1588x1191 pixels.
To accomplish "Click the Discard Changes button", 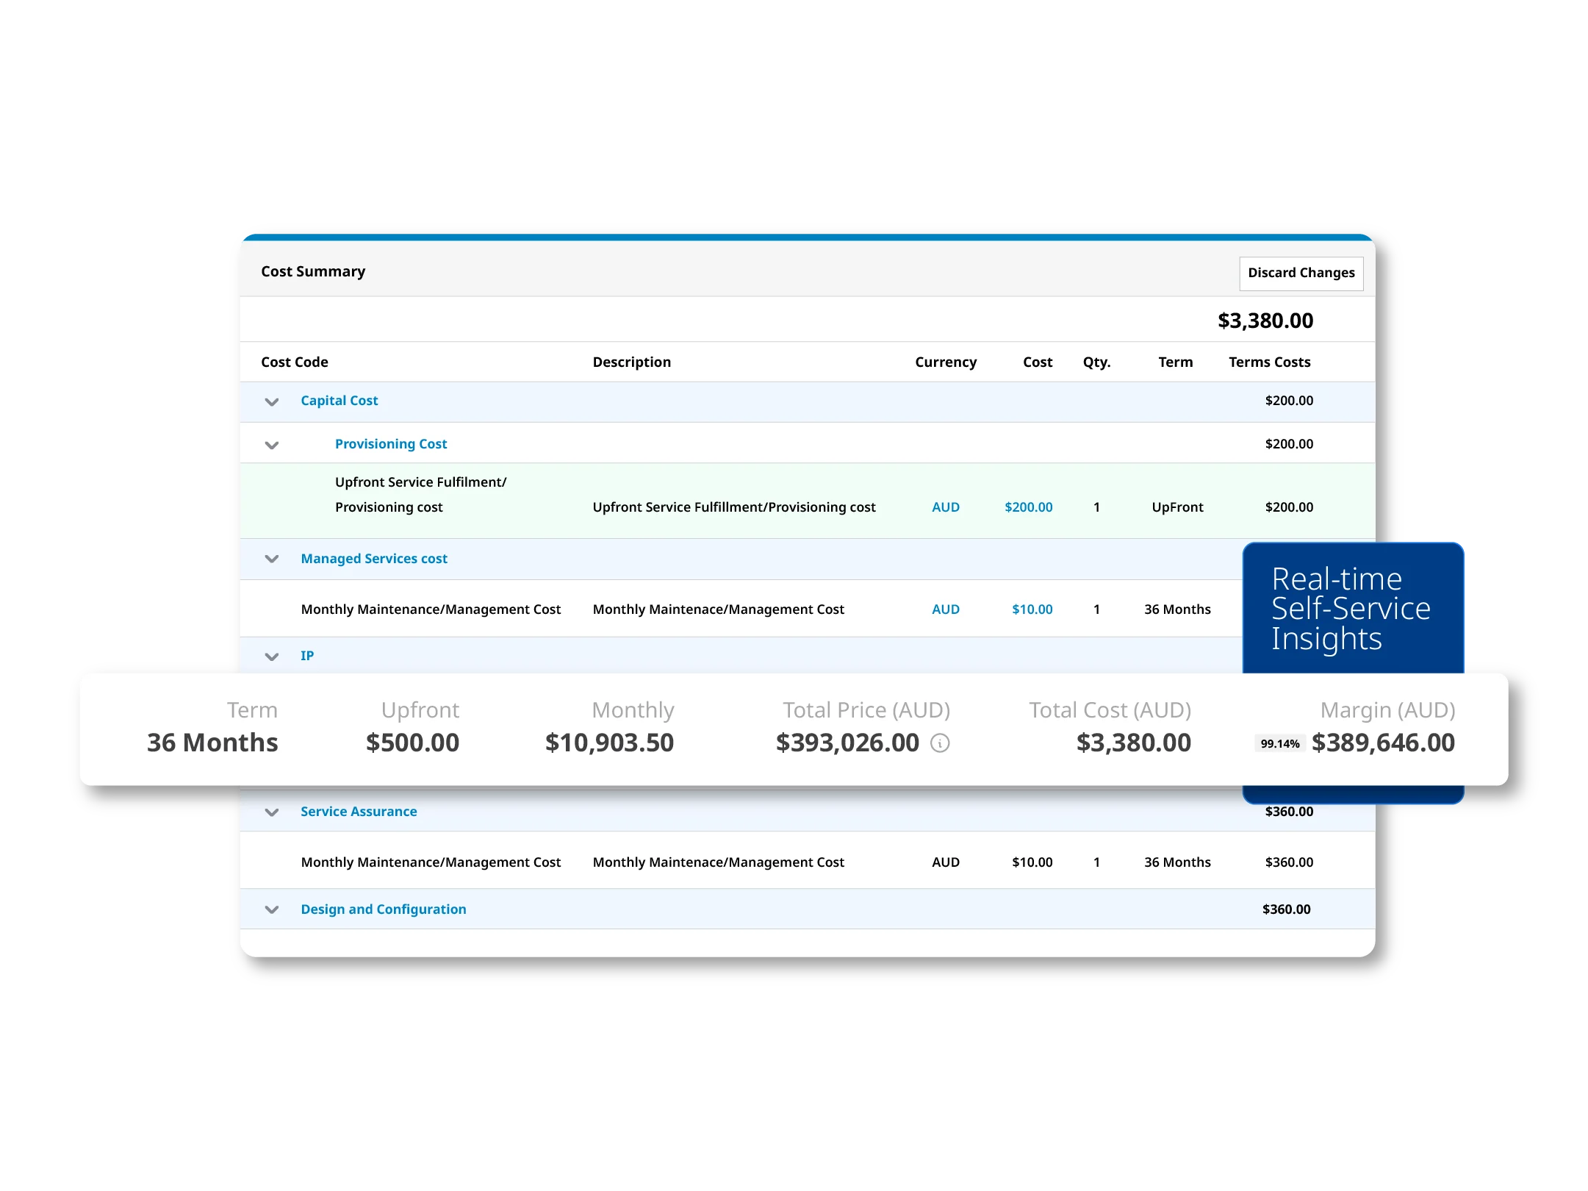I will tap(1300, 273).
